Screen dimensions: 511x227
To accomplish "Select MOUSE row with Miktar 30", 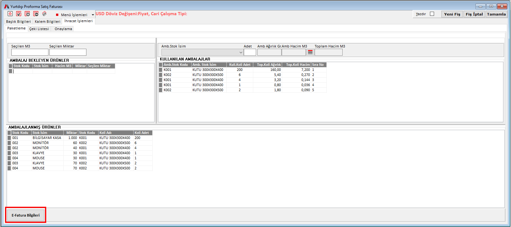I will click(80, 158).
